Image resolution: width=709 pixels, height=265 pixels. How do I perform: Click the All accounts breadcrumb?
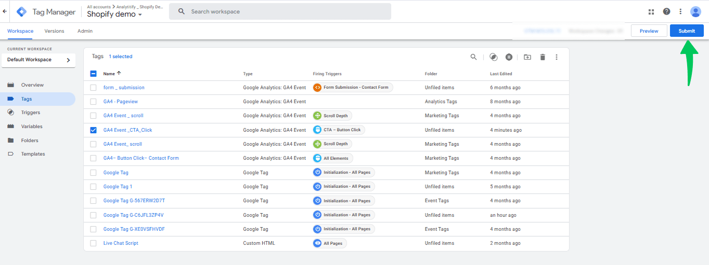(99, 7)
